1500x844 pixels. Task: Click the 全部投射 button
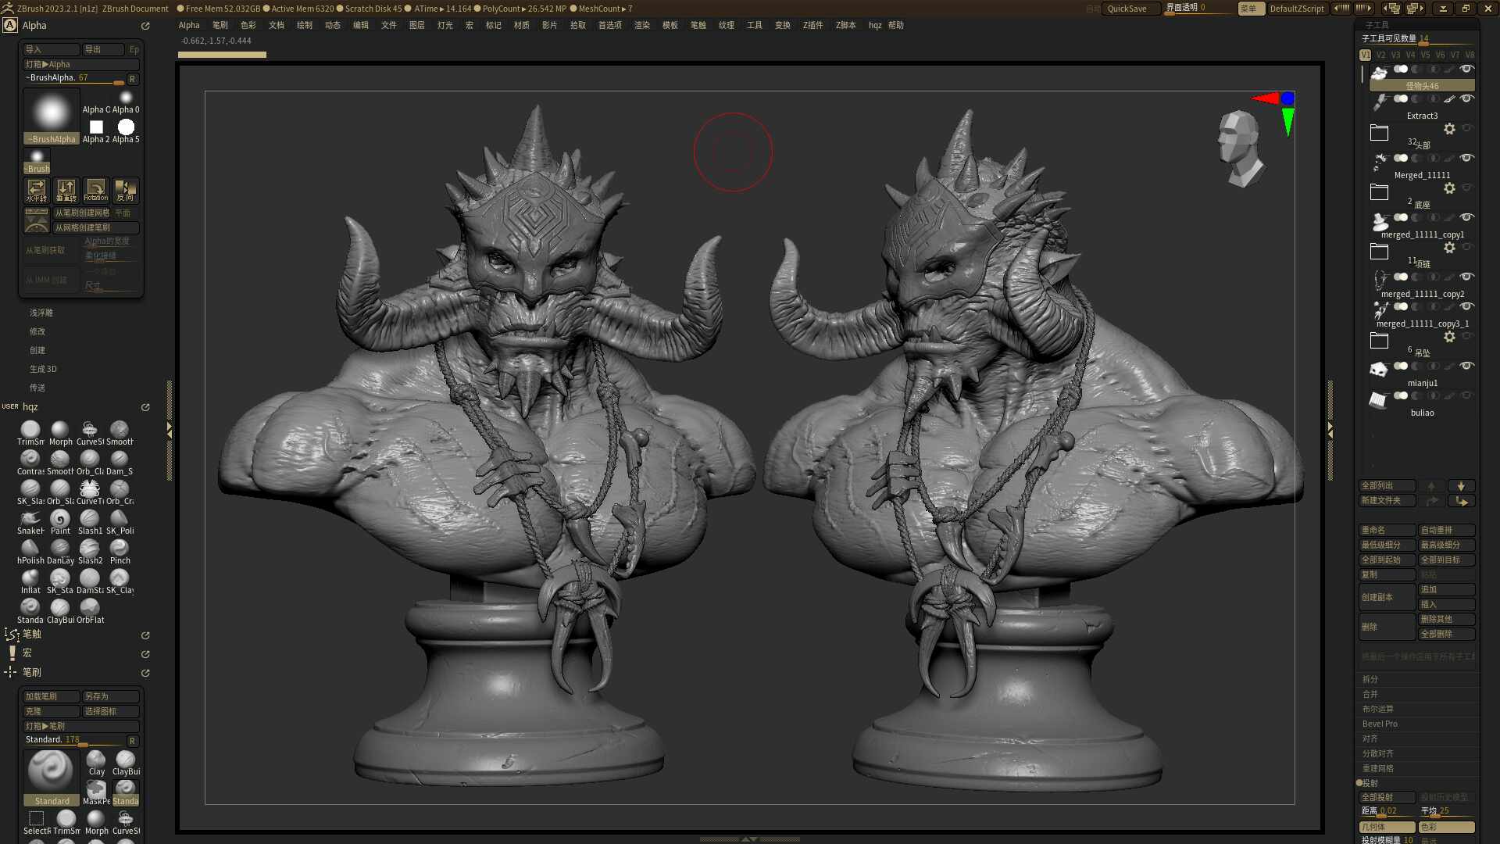(x=1386, y=797)
